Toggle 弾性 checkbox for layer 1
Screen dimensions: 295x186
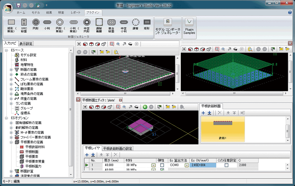click(x=162, y=165)
